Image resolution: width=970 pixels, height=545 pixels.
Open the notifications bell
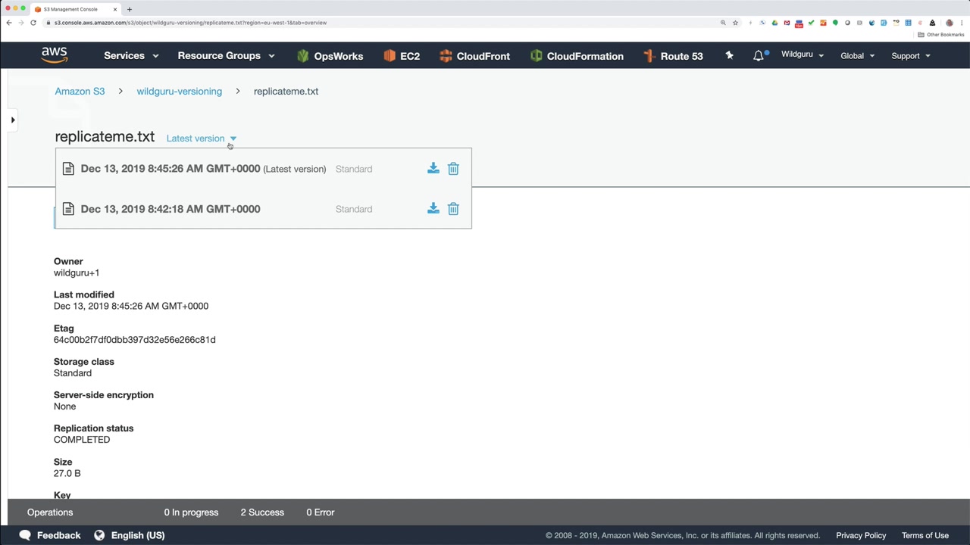(759, 55)
